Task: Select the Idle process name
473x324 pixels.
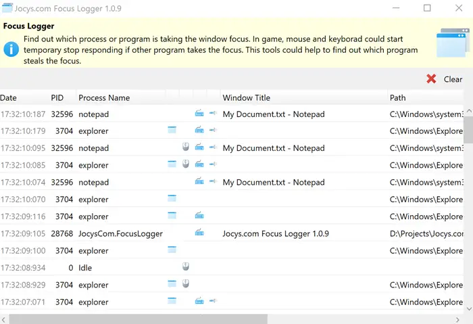Action: 85,268
